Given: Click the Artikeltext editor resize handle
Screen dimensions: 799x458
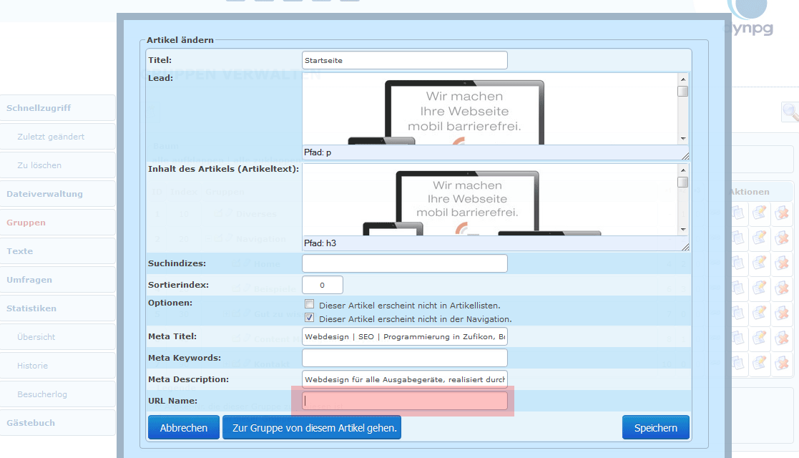Looking at the screenshot, I should pyautogui.click(x=685, y=245).
